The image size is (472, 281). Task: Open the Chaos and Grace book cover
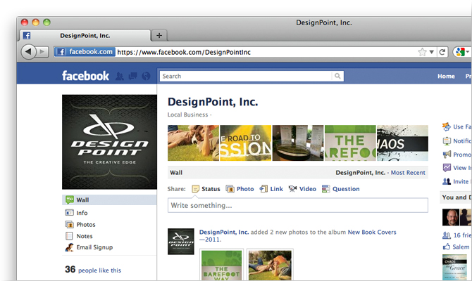click(x=454, y=267)
